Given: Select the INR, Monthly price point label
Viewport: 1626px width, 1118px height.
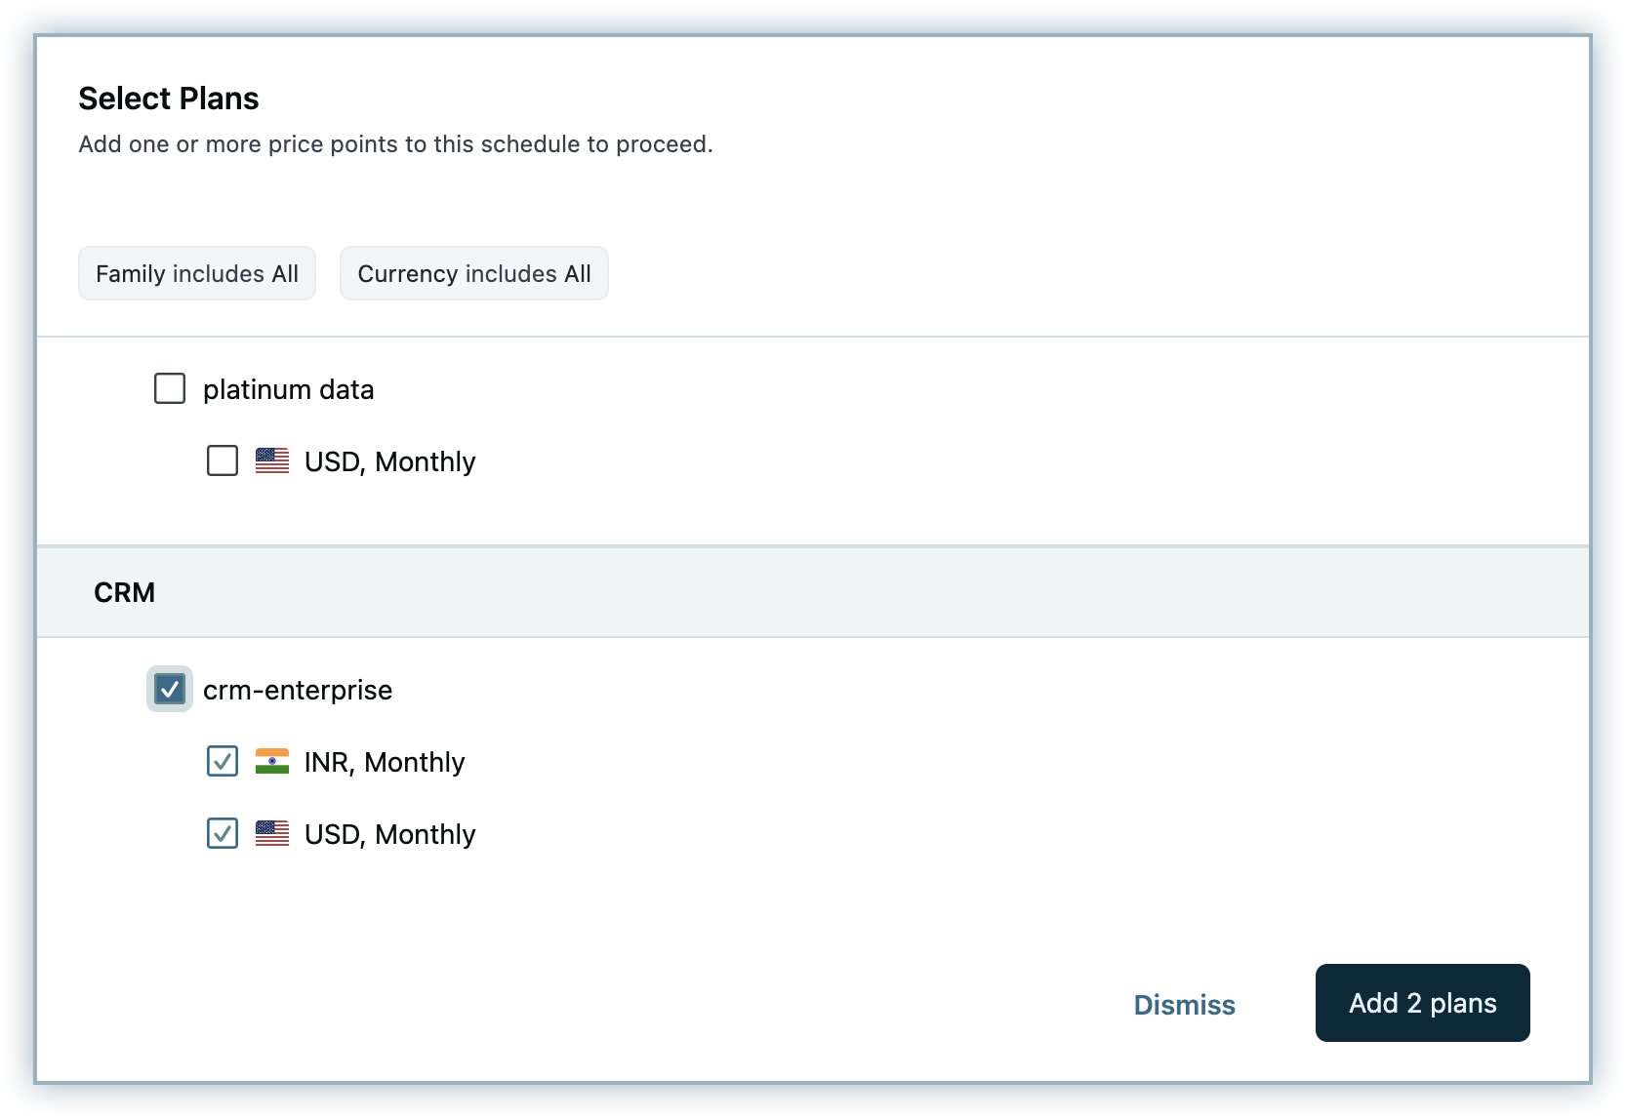Looking at the screenshot, I should (385, 762).
